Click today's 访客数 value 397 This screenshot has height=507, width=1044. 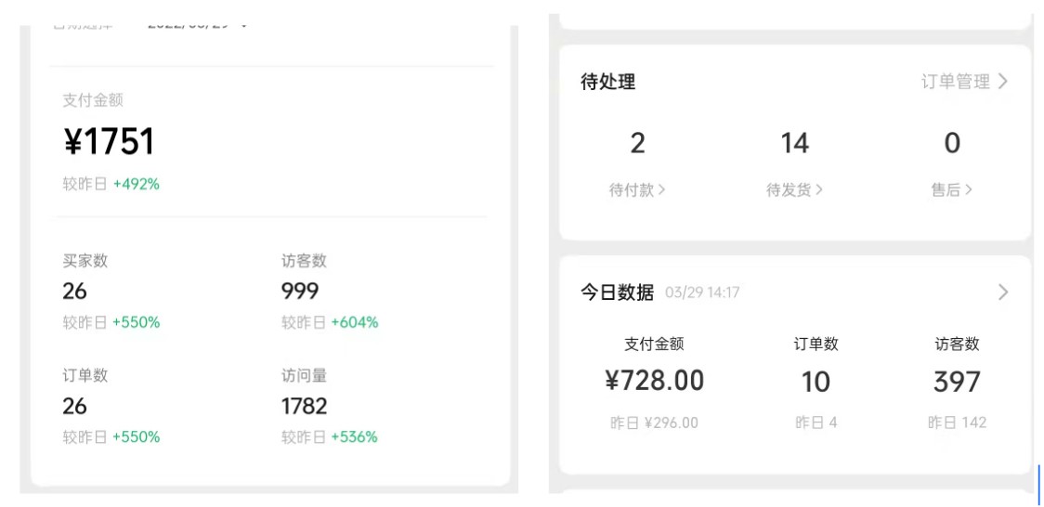click(x=957, y=382)
